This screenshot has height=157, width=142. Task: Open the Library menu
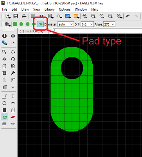point(49,9)
